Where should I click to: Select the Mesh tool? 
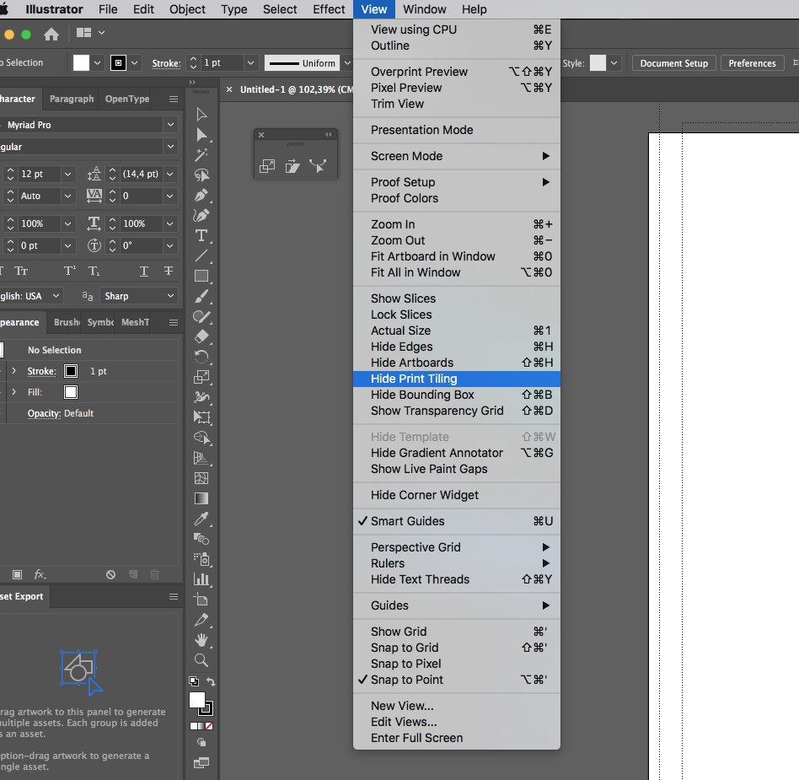click(x=201, y=478)
